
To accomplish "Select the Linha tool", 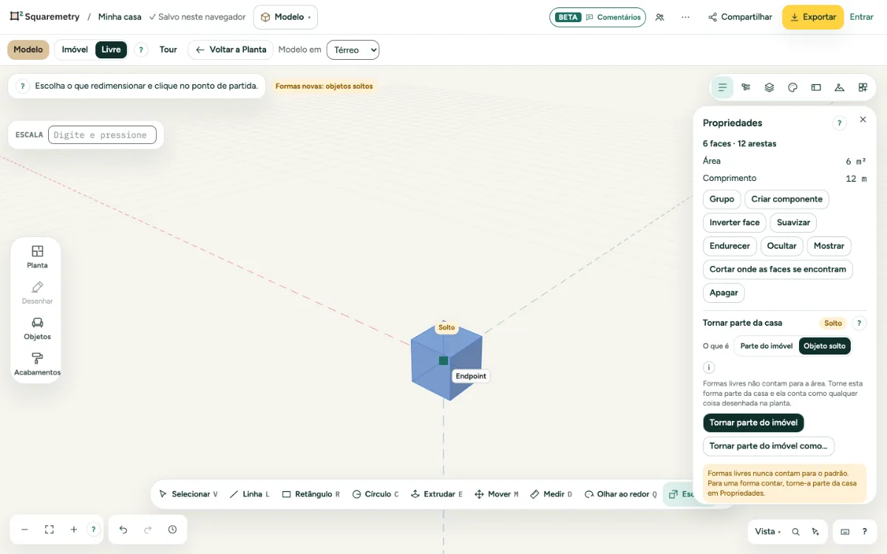I will pyautogui.click(x=249, y=494).
